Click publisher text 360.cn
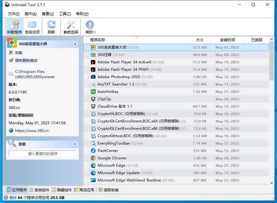This screenshot has height=203, width=277. [14, 108]
